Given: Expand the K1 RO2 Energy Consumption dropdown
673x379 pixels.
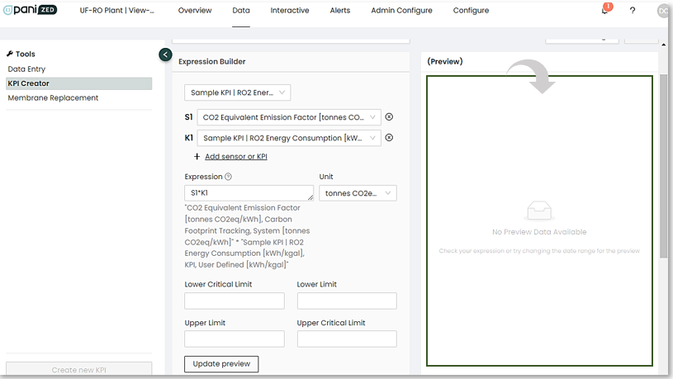Looking at the screenshot, I should (x=289, y=138).
